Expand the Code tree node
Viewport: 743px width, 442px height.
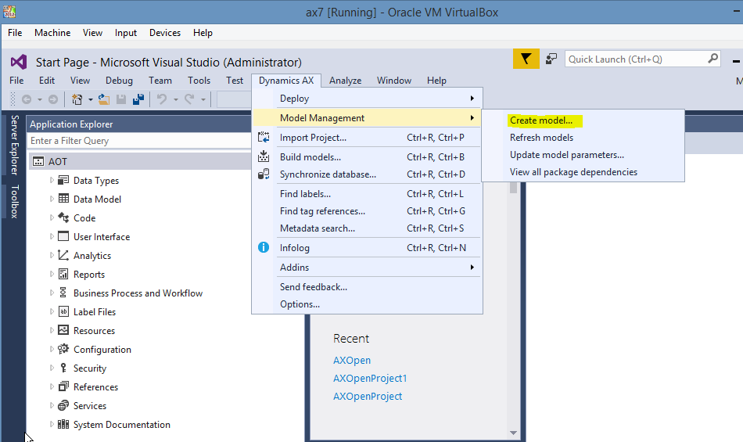coord(52,217)
